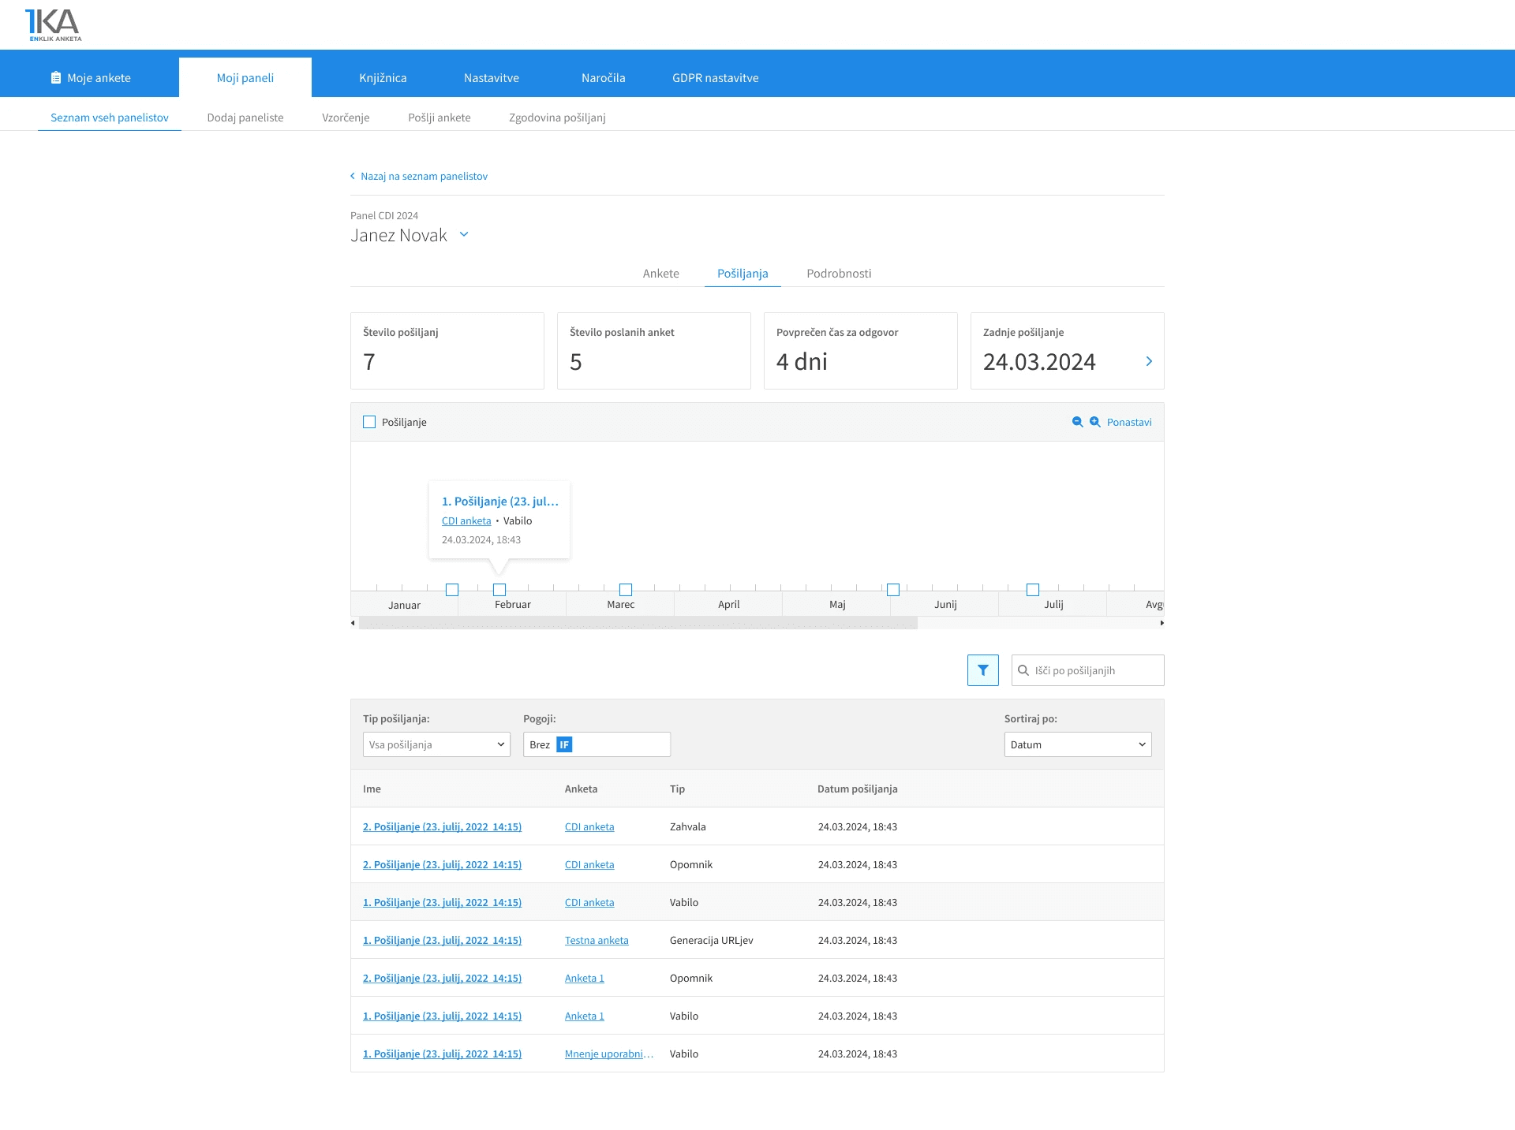Click the IF condition icon
The image size is (1515, 1130).
[564, 744]
